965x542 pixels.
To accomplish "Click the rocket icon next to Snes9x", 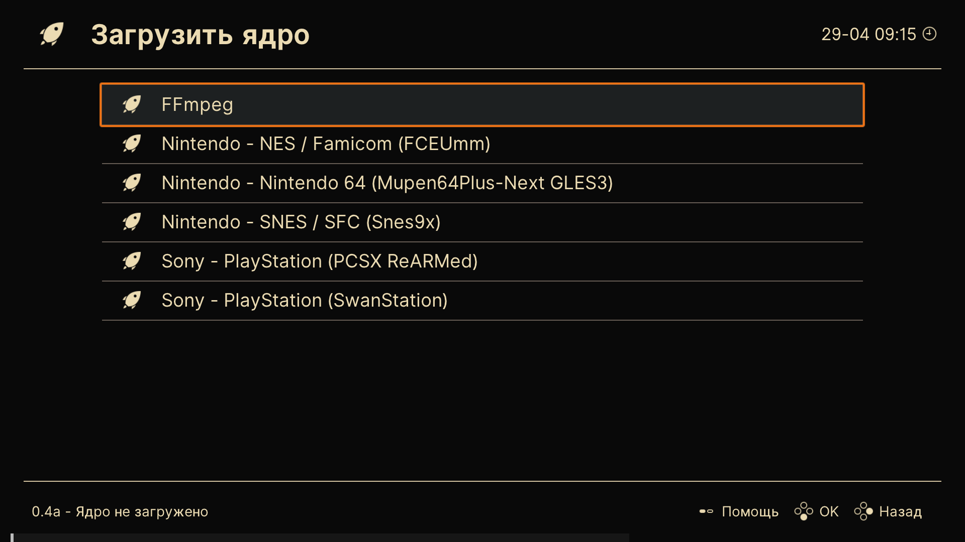I will pyautogui.click(x=132, y=222).
